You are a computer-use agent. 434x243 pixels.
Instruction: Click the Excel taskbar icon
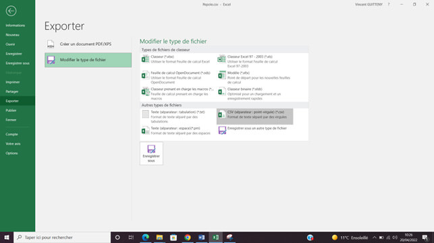tap(215, 238)
